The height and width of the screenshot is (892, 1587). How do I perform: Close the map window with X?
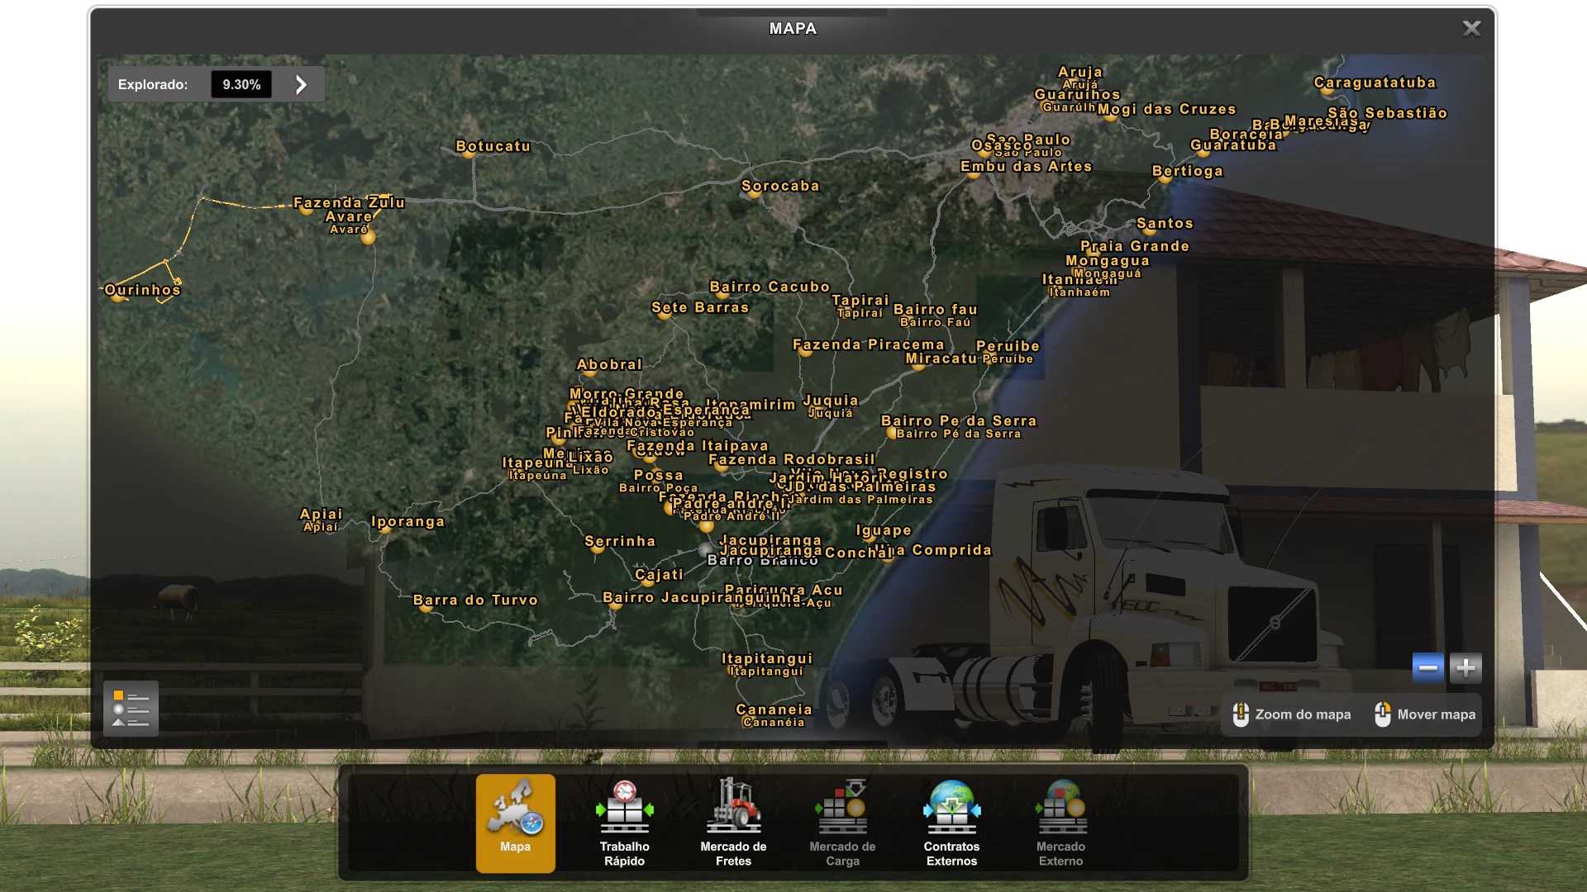point(1471,28)
